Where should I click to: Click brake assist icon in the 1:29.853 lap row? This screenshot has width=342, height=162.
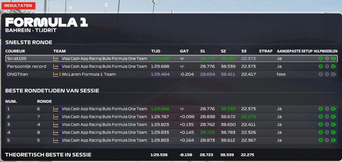tap(333, 140)
